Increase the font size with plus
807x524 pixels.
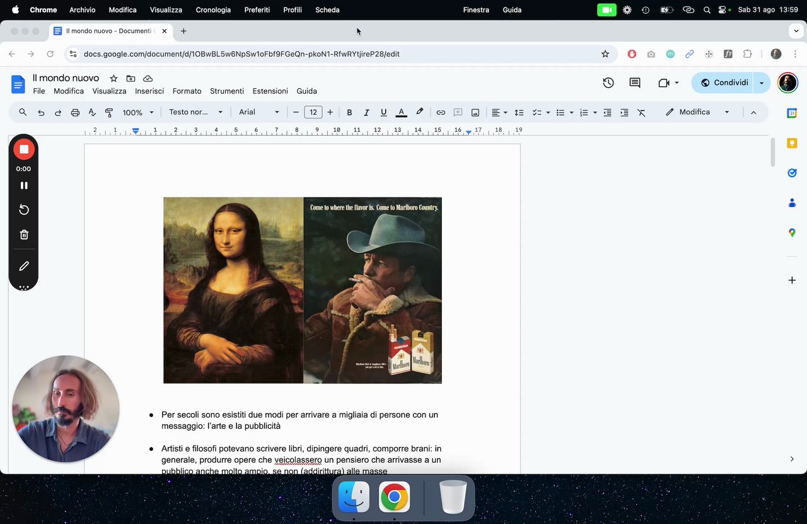(x=330, y=112)
